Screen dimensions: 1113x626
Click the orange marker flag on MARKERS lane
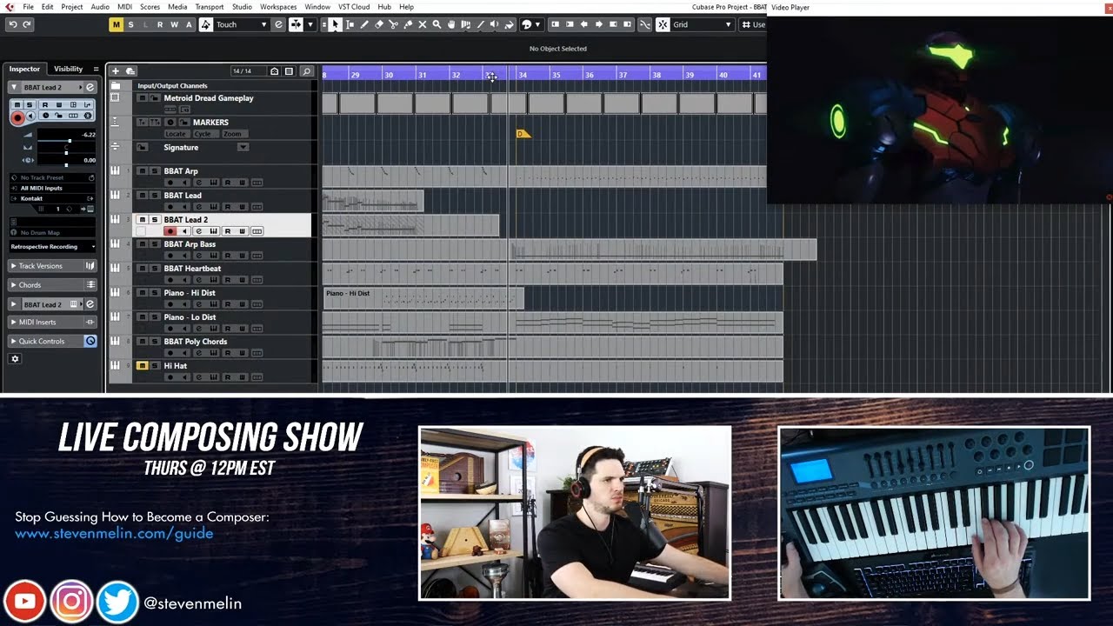coord(523,134)
